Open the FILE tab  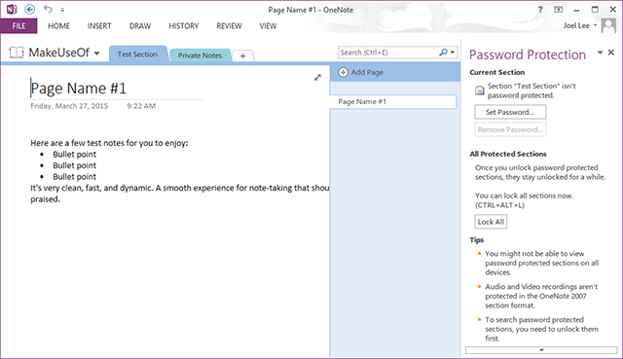coord(18,26)
